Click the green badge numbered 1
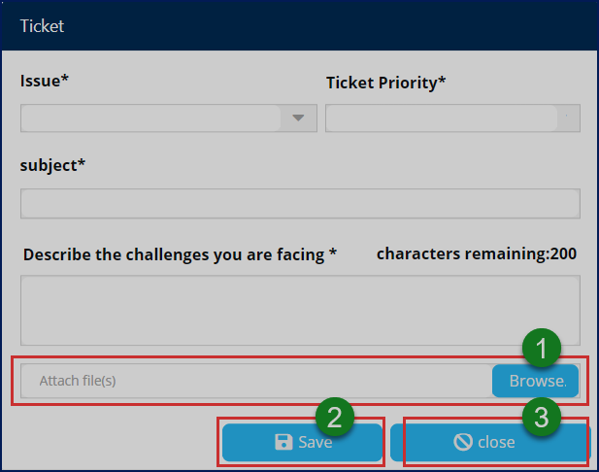Screen dimensions: 599x472 pos(542,347)
